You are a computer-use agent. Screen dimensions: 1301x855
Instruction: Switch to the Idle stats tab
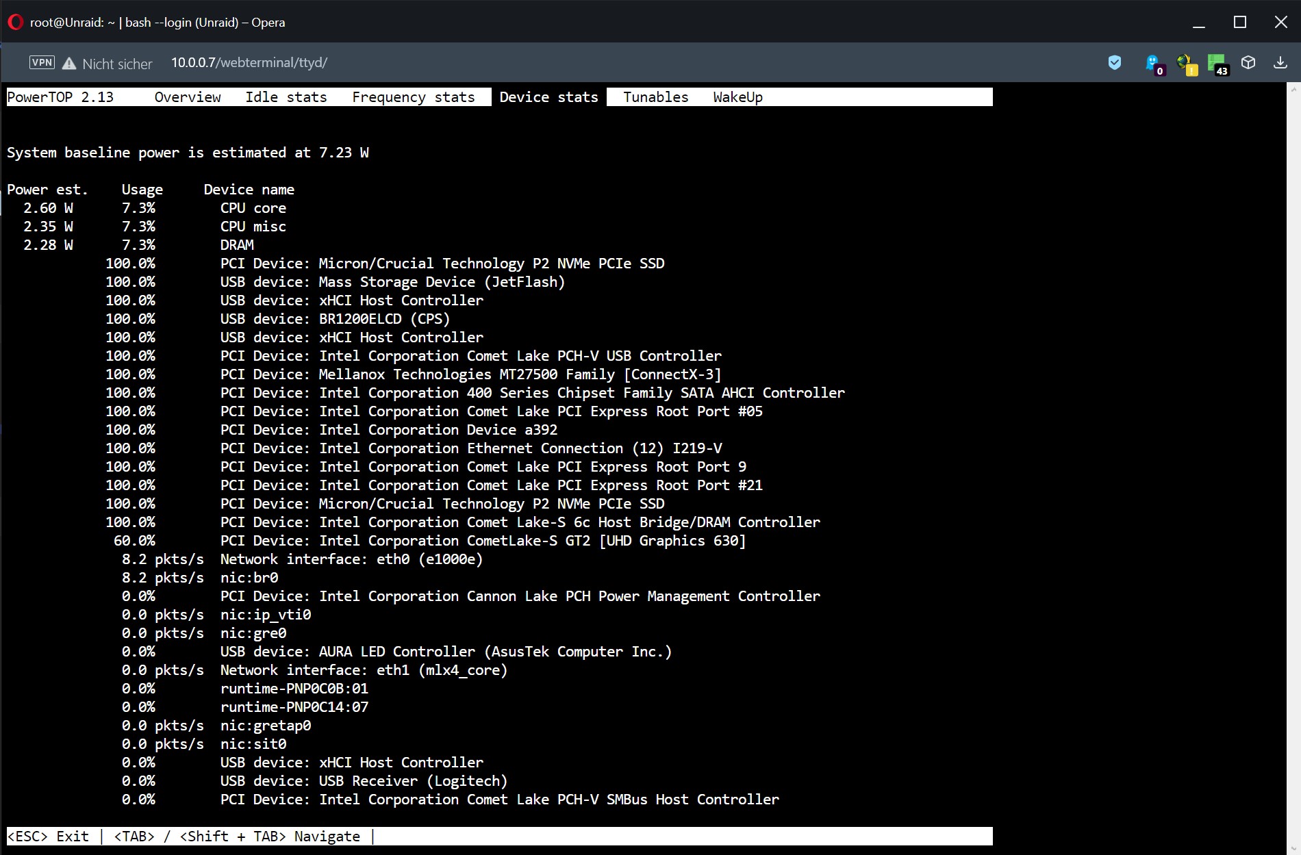coord(286,97)
